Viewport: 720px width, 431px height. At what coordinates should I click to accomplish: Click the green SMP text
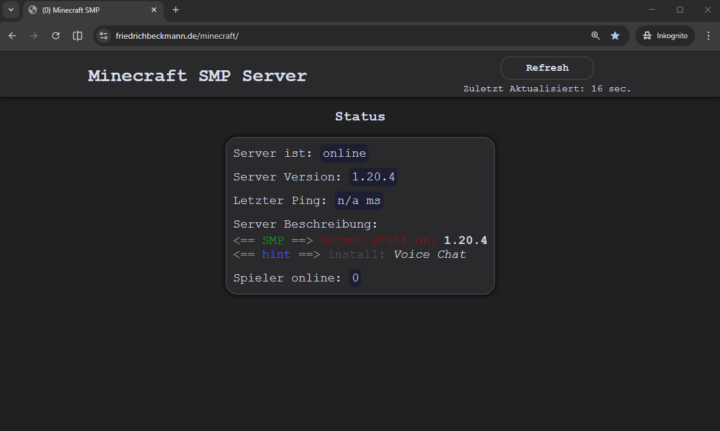pyautogui.click(x=273, y=240)
